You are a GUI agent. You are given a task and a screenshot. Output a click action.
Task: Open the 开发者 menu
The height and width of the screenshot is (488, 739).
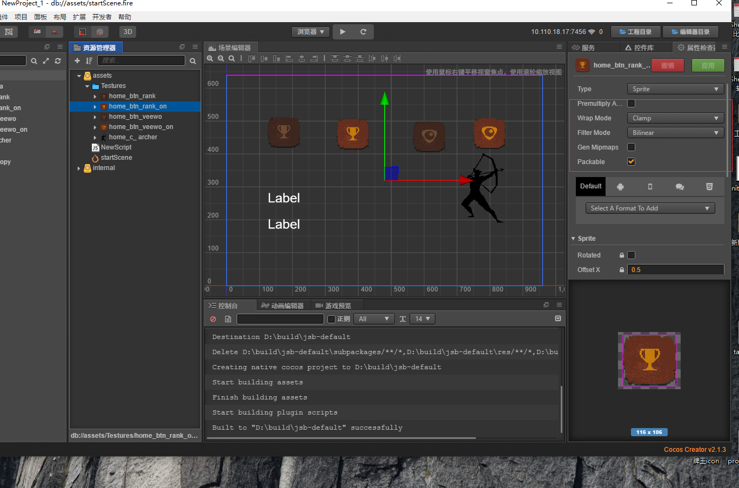click(102, 17)
